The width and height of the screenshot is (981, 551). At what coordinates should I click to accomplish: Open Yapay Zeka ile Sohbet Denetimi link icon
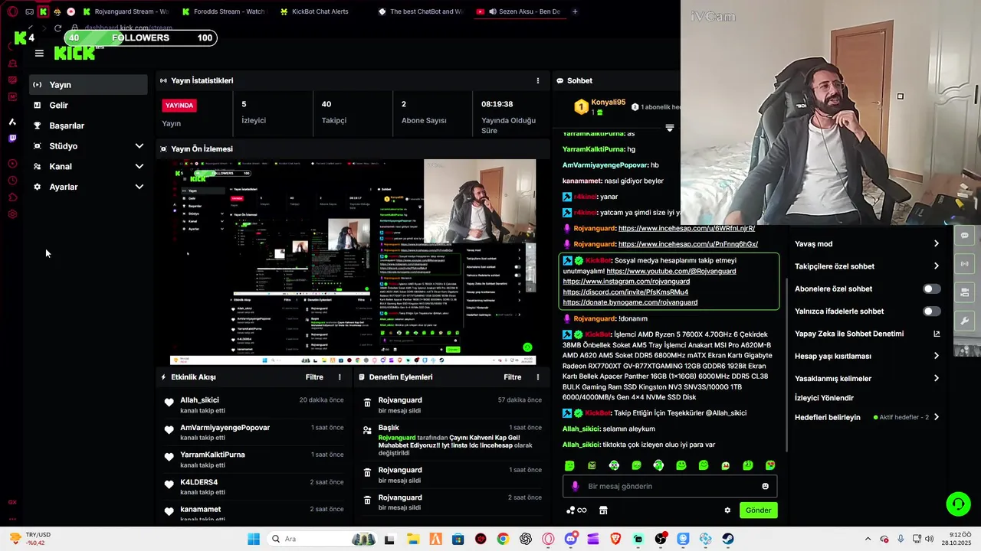coord(937,334)
